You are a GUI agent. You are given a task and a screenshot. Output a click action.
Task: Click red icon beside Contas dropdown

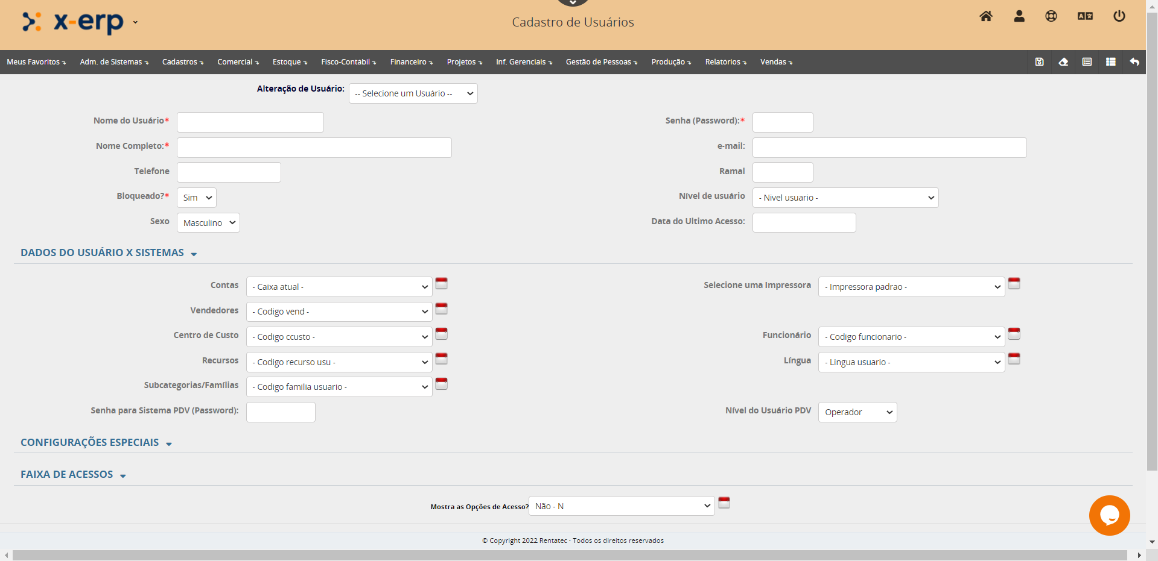[x=442, y=284]
